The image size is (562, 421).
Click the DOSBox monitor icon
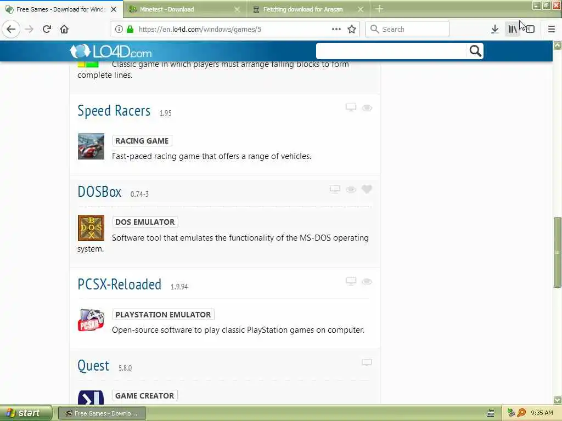coord(335,189)
